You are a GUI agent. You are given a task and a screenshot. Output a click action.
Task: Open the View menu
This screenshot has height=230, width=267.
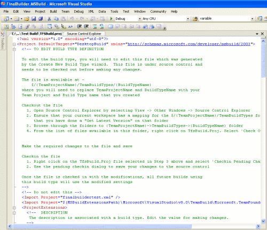point(27,12)
